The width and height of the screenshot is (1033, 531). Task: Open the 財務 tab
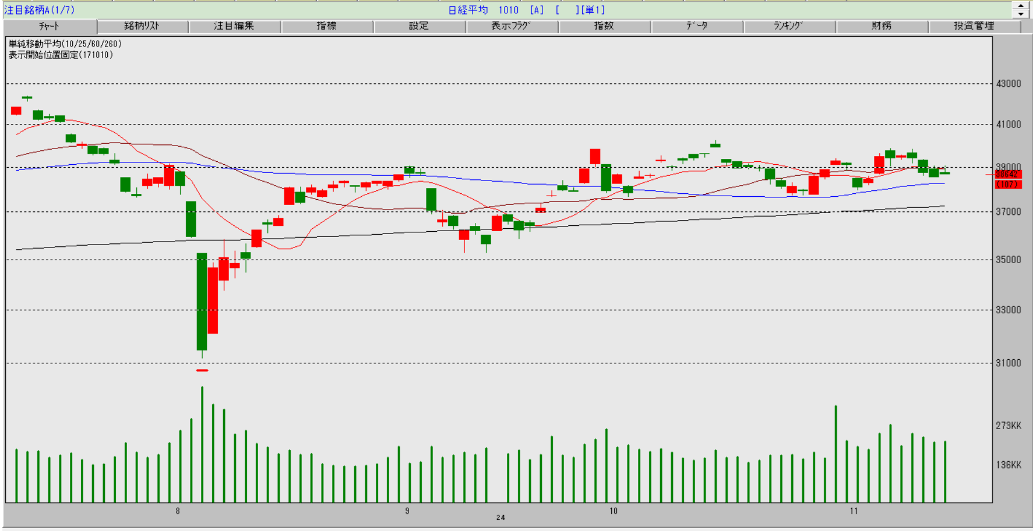pyautogui.click(x=882, y=26)
